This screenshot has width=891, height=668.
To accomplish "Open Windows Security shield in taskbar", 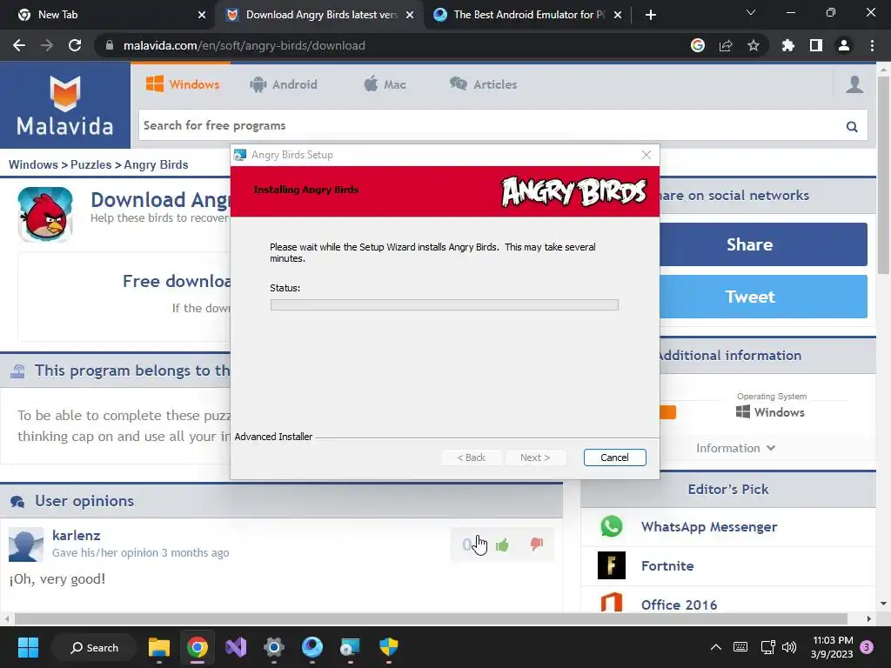I will [x=389, y=647].
